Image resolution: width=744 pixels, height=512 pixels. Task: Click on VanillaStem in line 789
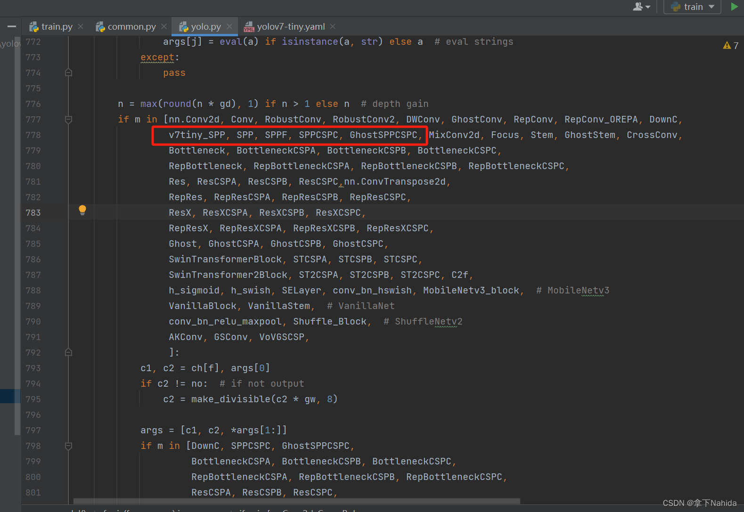[x=279, y=306]
